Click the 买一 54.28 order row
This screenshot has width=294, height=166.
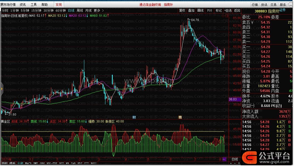point(267,47)
